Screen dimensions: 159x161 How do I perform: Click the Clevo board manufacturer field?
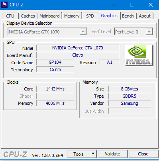pos(78,55)
